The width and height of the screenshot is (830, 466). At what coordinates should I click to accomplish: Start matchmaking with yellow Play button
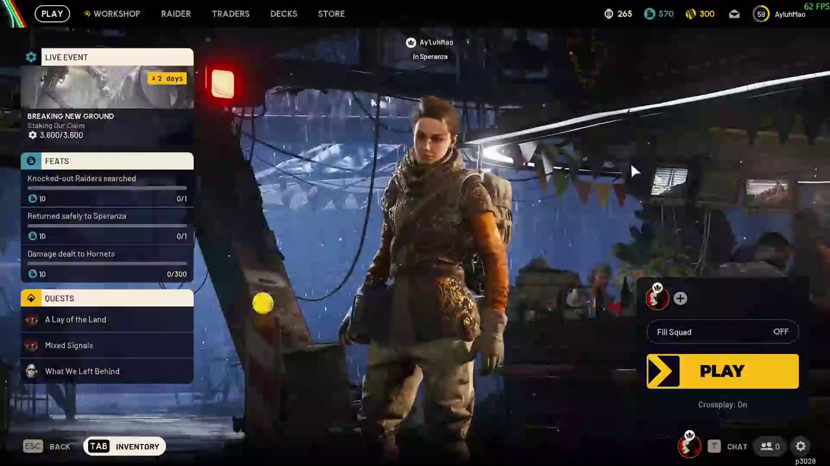pos(722,372)
